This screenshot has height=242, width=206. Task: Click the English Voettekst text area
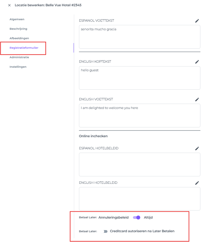tap(140, 115)
